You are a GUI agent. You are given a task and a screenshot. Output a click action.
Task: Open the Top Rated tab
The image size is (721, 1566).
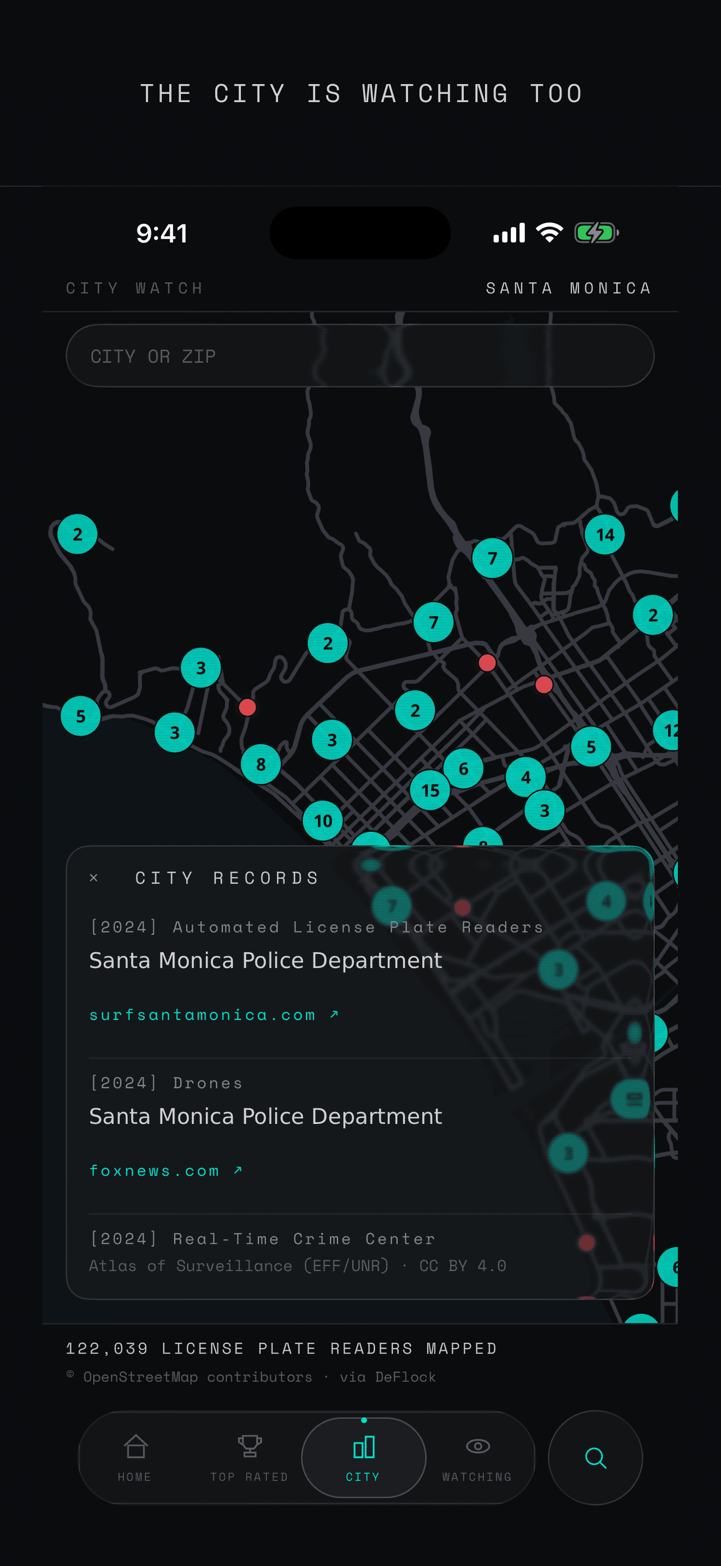pyautogui.click(x=249, y=1458)
